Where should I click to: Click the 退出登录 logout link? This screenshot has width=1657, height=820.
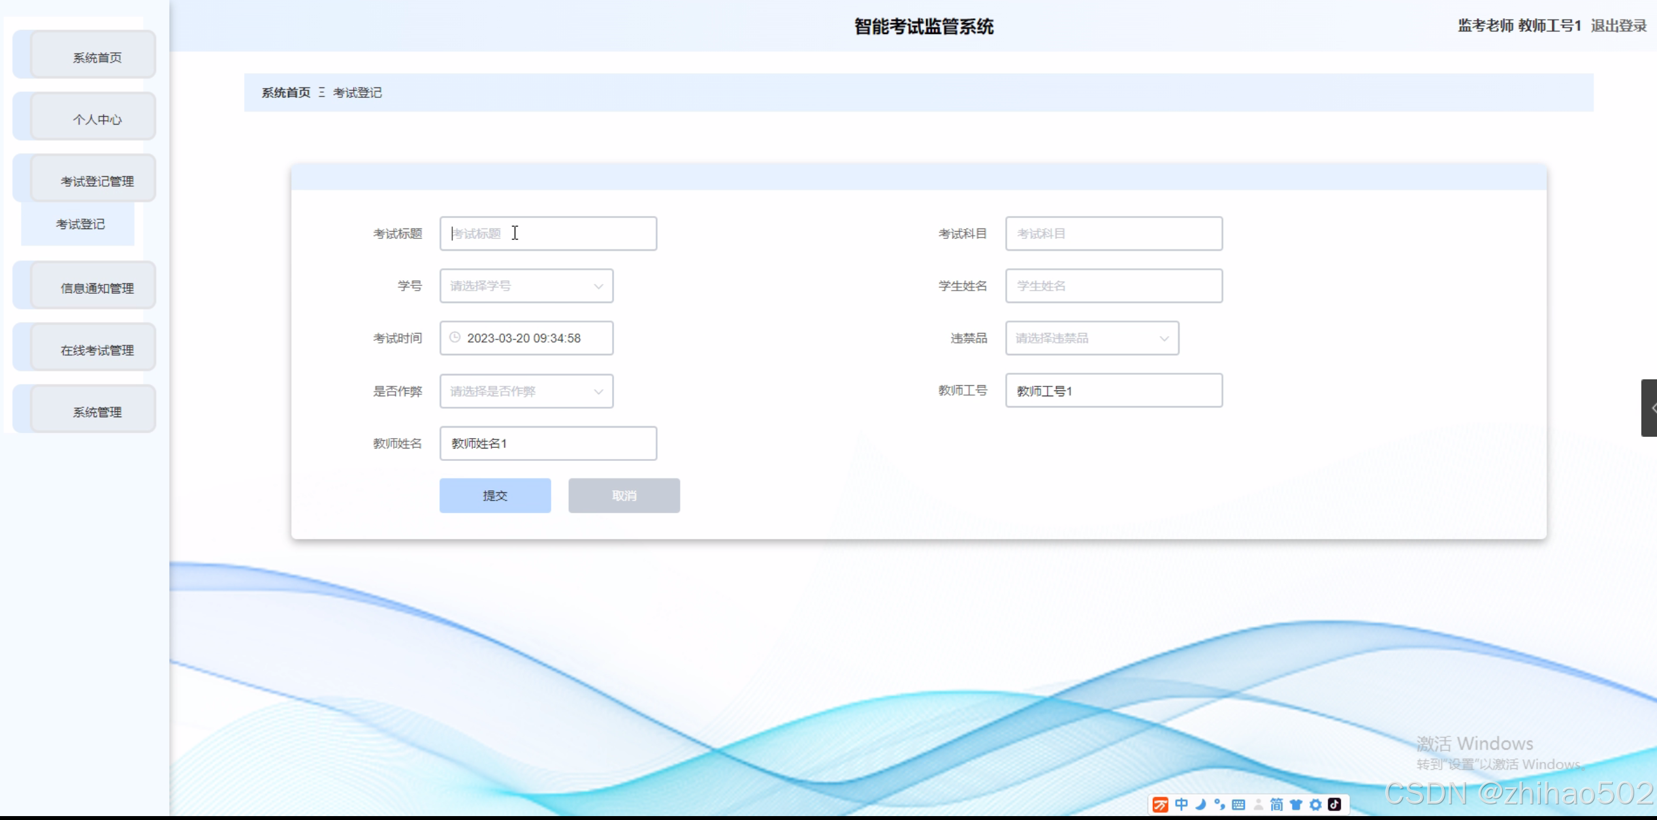point(1618,26)
